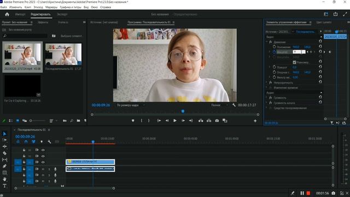Click the Extract button
Image resolution: width=350 pixels, height=197 pixels.
(209, 120)
